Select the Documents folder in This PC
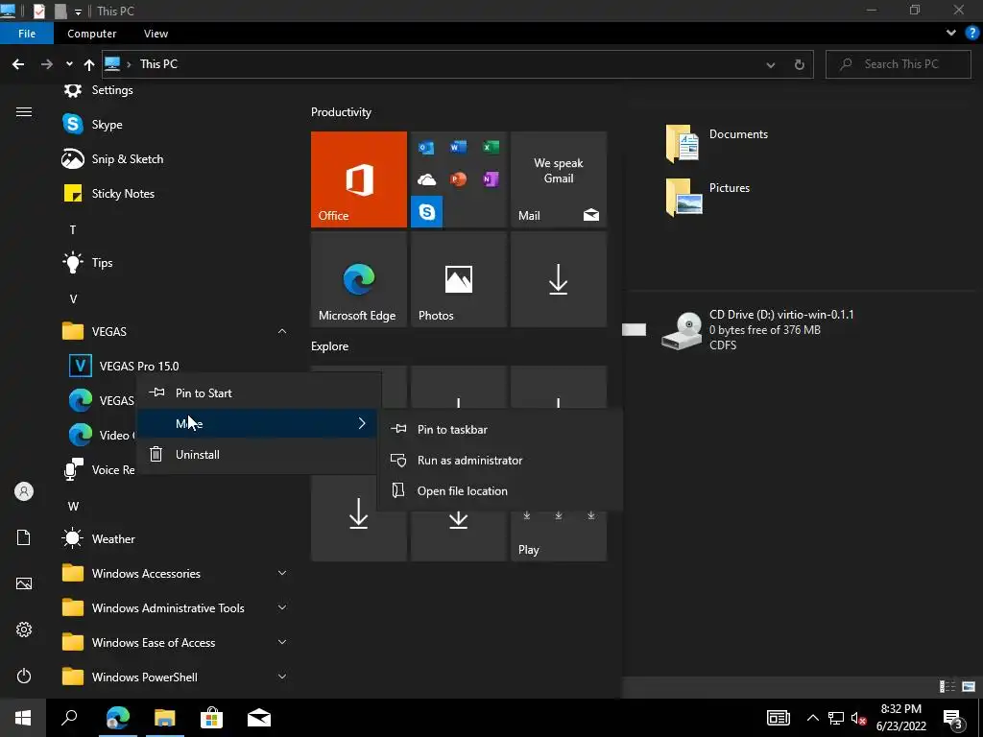Viewport: 983px width, 737px height. pyautogui.click(x=716, y=143)
